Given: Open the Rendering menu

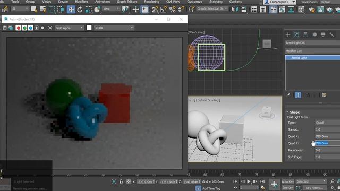Looking at the screenshot, I should tap(151, 2).
